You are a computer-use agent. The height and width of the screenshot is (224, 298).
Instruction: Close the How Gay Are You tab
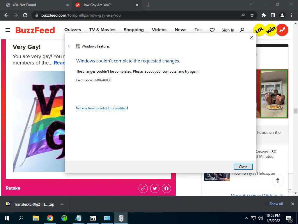coord(137,5)
